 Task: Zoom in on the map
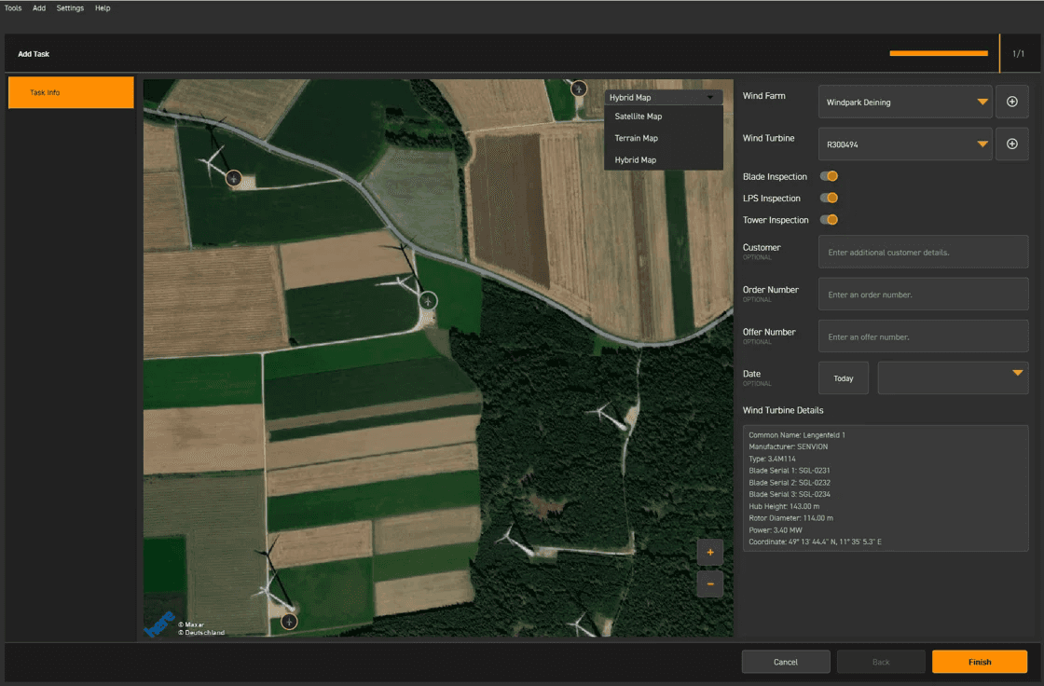coord(709,552)
